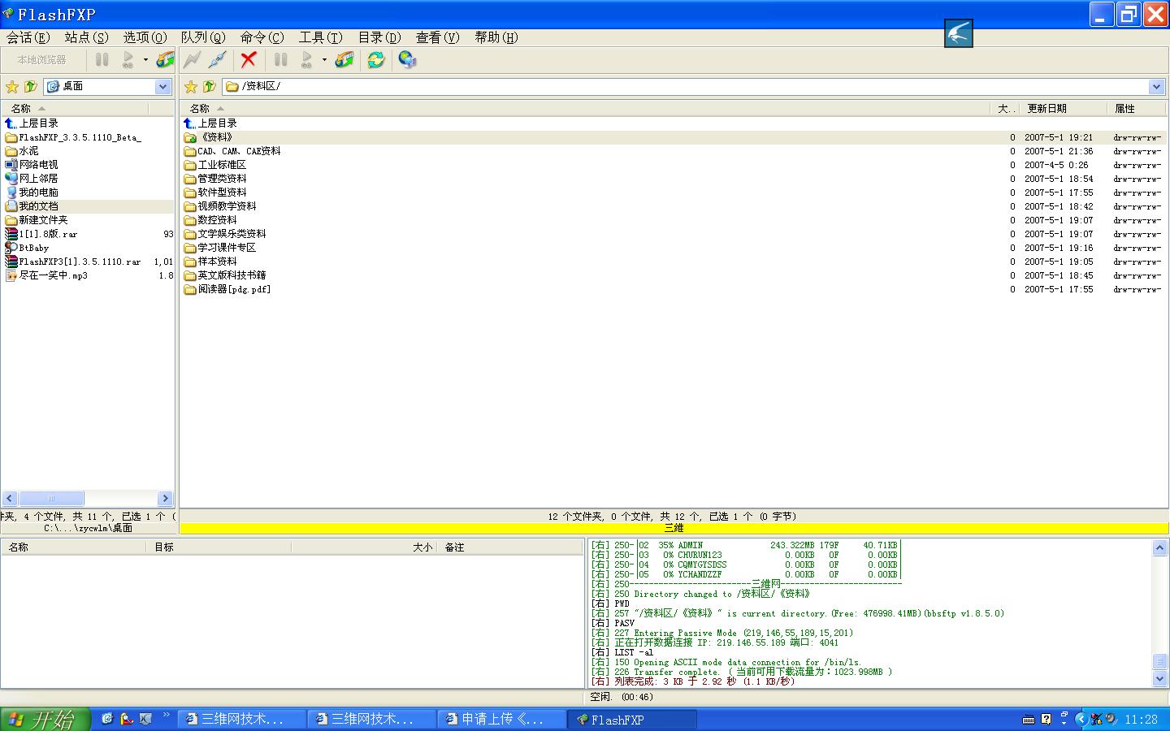Screen dimensions: 1170x731
Task: Click the left pane pause icon
Action: (x=102, y=59)
